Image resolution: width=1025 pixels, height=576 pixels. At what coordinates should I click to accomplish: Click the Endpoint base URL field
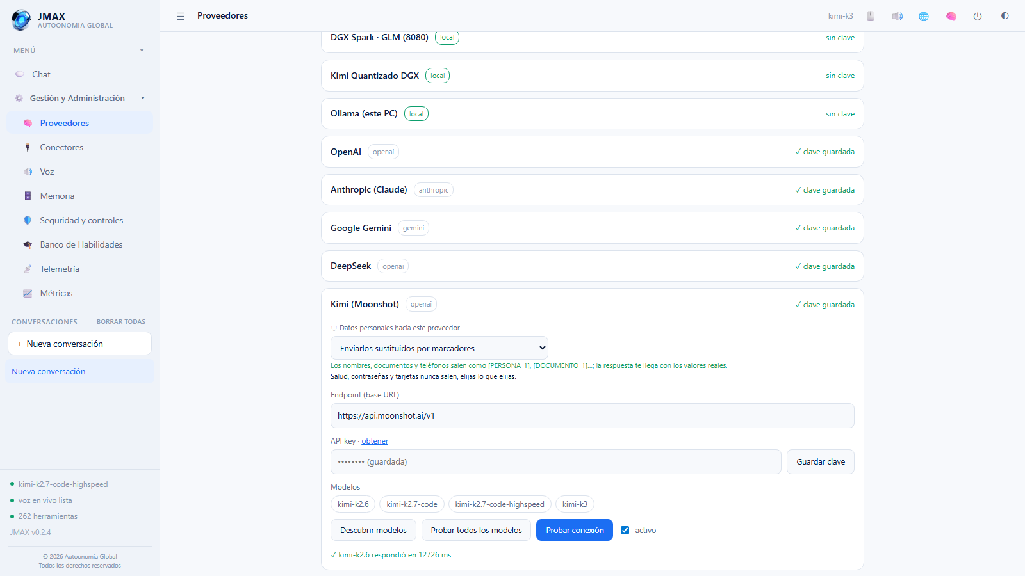pyautogui.click(x=593, y=415)
